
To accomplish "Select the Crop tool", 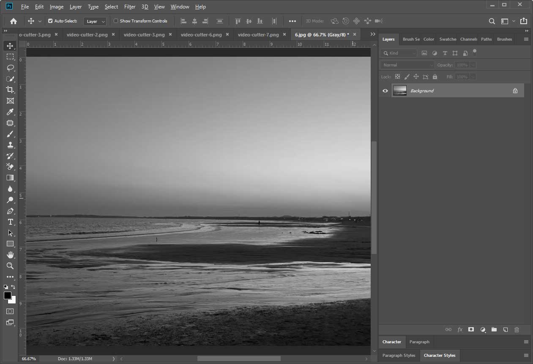I will tap(10, 89).
